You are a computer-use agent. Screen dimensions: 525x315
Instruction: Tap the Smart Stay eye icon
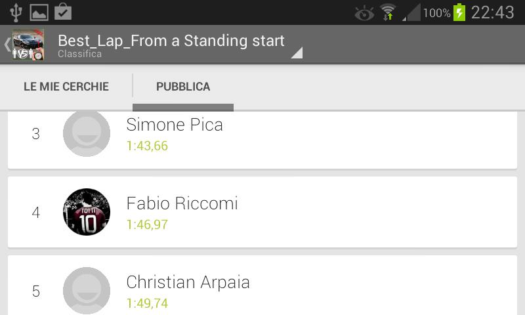coord(364,12)
